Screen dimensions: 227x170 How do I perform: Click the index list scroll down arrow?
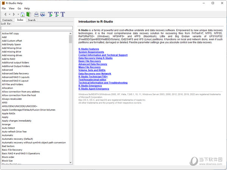tap(71, 162)
